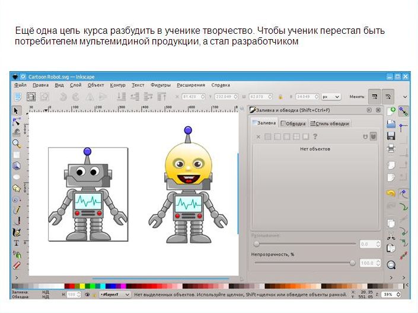This screenshot has width=418, height=313.
Task: Switch to the Заливка tab
Action: pyautogui.click(x=264, y=123)
